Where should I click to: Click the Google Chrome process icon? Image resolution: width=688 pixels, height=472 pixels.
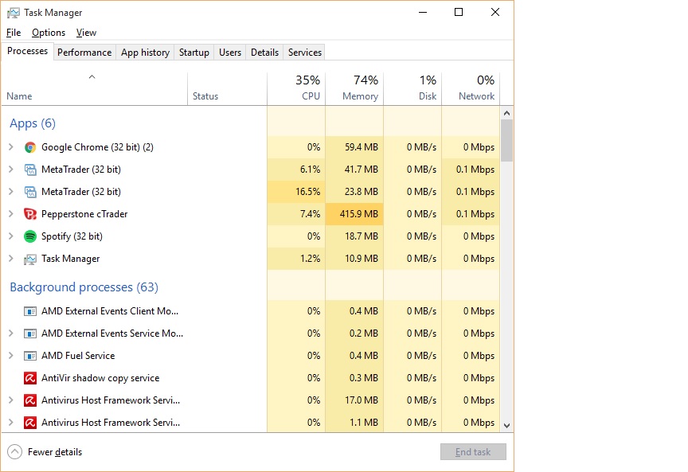point(29,147)
